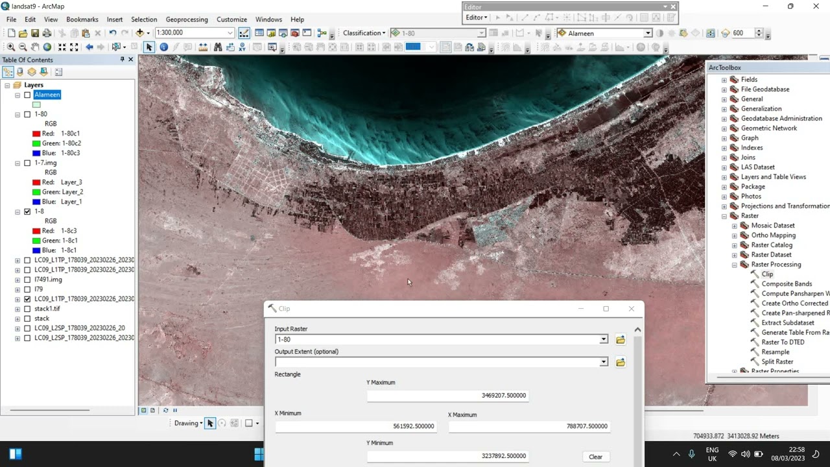Viewport: 830px width, 467px height.
Task: Open the Bookmarks menu
Action: click(82, 19)
